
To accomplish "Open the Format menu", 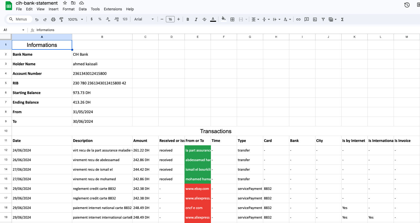I will 69,9.
